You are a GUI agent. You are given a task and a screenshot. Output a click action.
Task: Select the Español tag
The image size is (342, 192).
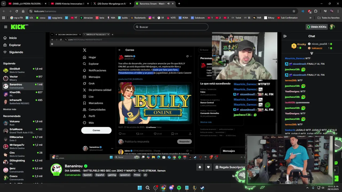pos(100,175)
